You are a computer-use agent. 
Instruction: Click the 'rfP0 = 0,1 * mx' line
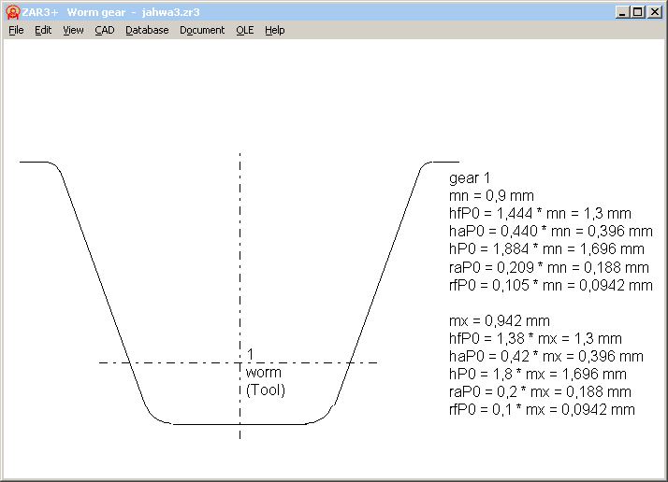[x=542, y=409]
